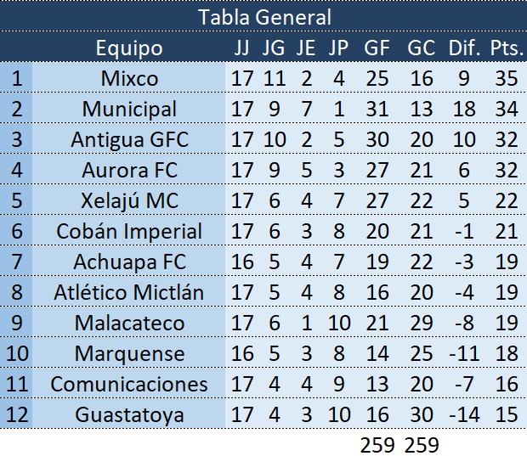This screenshot has width=527, height=456.
Task: Select the GF total 259 cell
Action: (377, 444)
